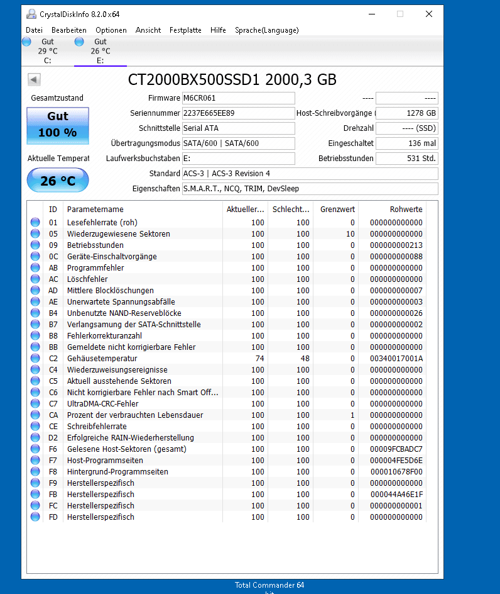
Task: Select the row labeled Nicht korrigierbare Fehler nach Smart Off
Action: click(227, 393)
